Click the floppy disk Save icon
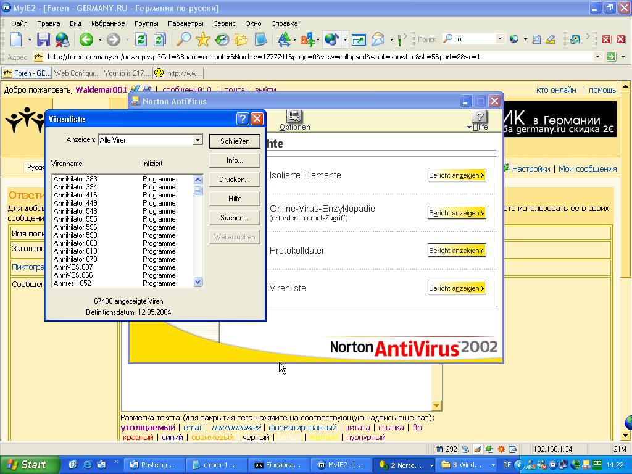The height and width of the screenshot is (474, 632). tap(44, 39)
